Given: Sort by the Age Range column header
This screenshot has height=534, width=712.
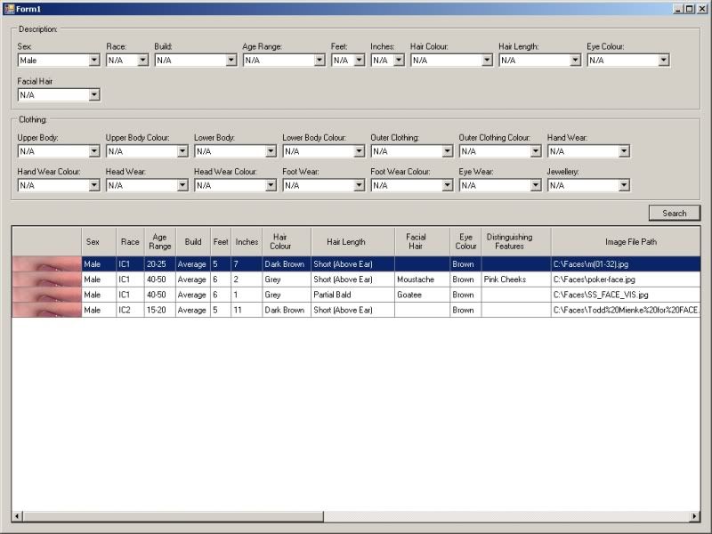Looking at the screenshot, I should tap(159, 241).
